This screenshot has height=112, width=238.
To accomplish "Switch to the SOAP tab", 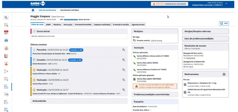I will tap(48, 25).
